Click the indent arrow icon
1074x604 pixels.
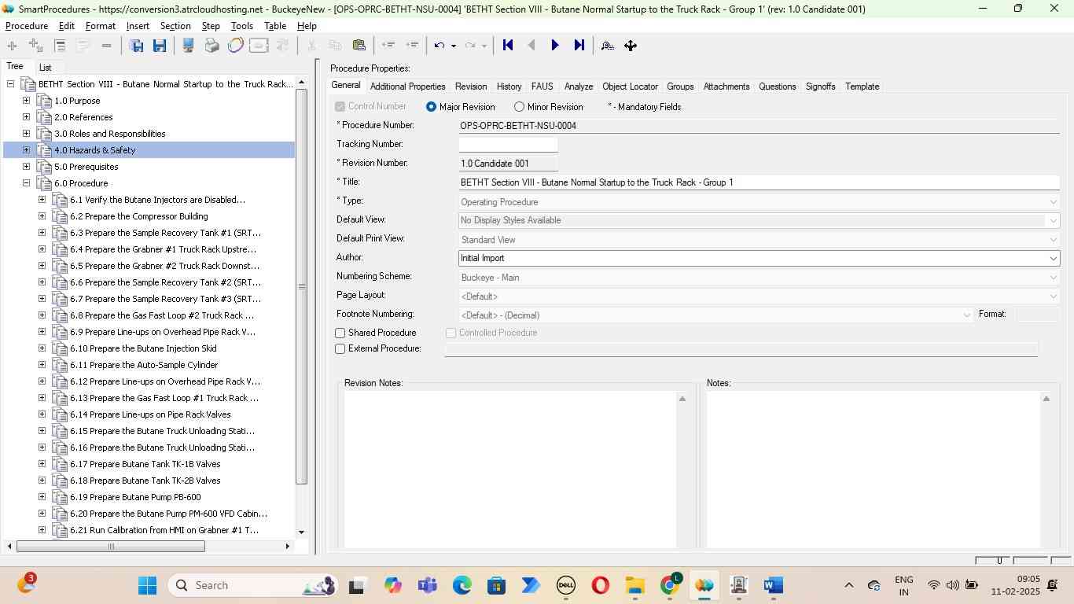(411, 46)
